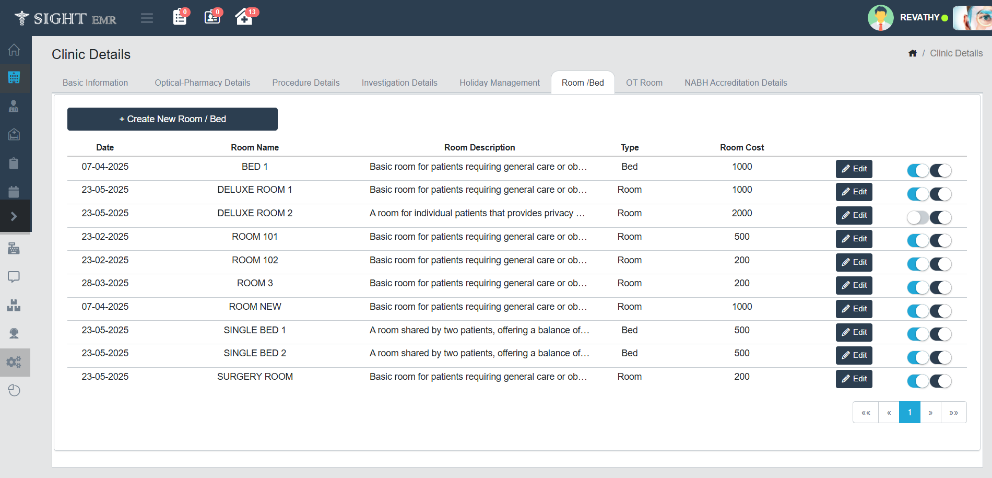The width and height of the screenshot is (992, 478).
Task: Click the clipboard list icon in header
Action: pyautogui.click(x=180, y=17)
